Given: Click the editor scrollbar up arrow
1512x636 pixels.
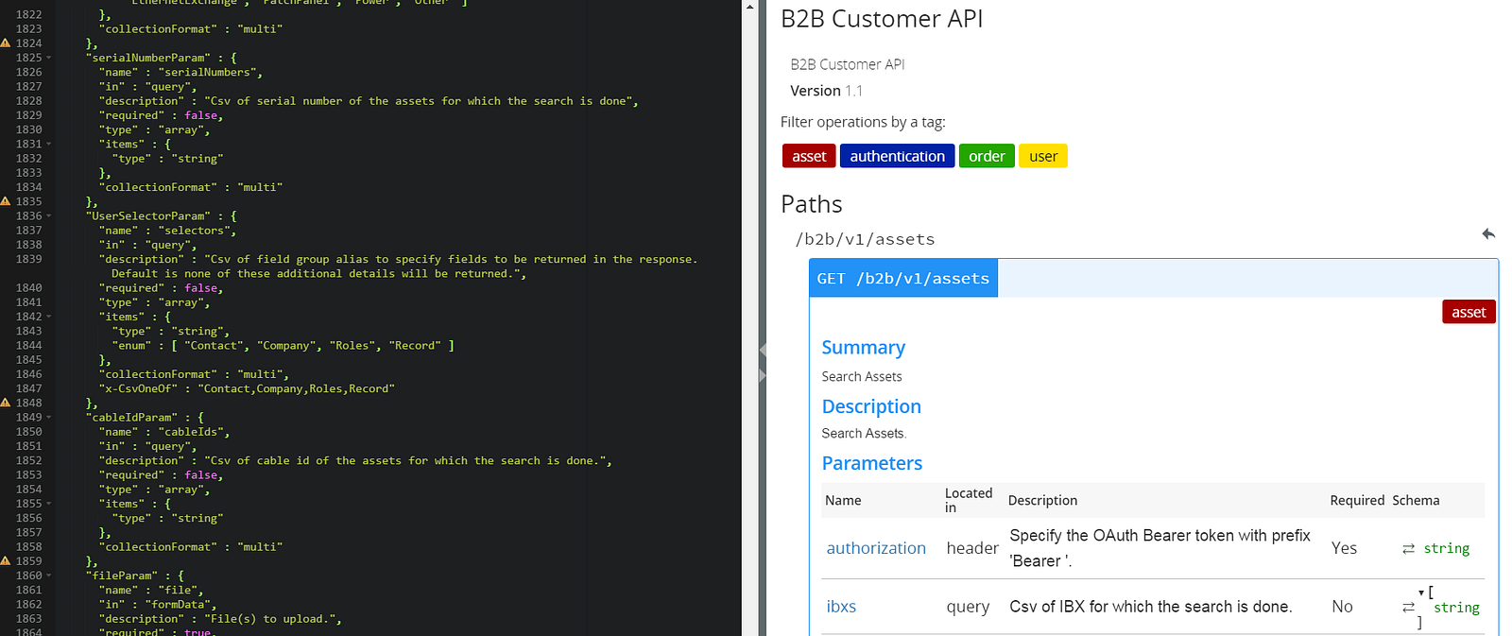Looking at the screenshot, I should (x=750, y=7).
